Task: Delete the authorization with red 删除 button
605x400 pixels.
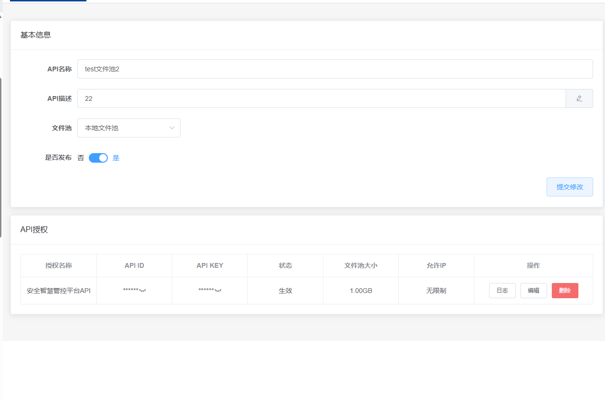Action: click(x=565, y=291)
